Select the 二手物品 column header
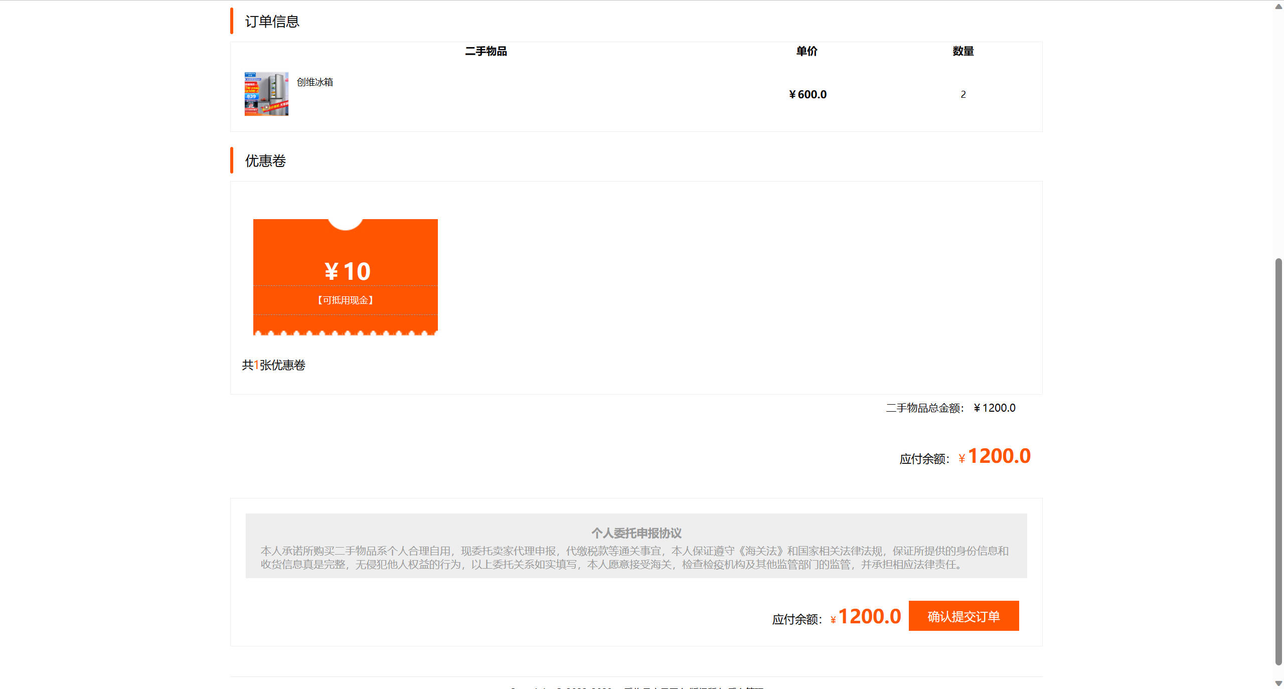 486,51
